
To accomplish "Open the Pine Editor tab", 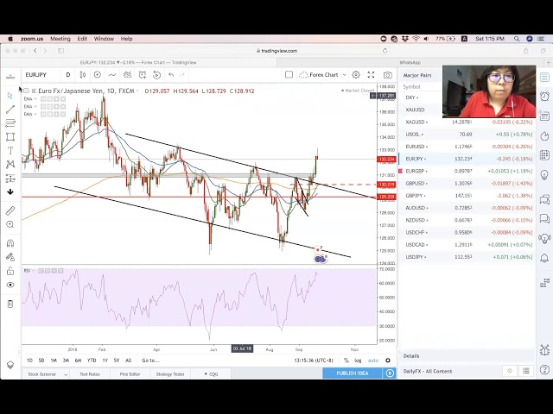I will [x=130, y=373].
